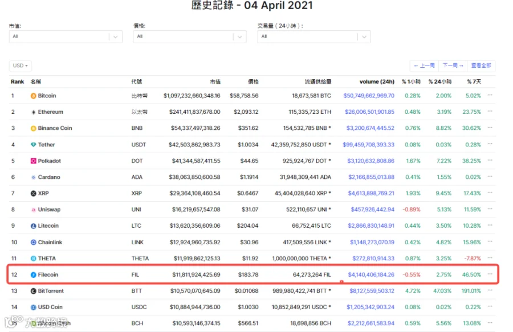
Task: Click Bitcoin market cap $1,097,232,660,348.16
Action: coord(192,96)
